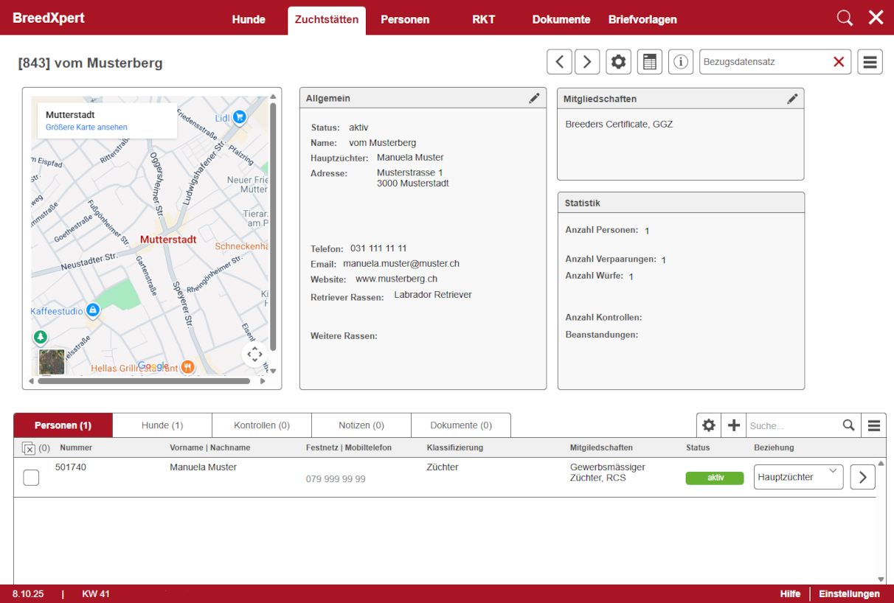Screen dimensions: 894x603
Task: Toggle the deselect-all checkbox in table header
Action: [29, 448]
